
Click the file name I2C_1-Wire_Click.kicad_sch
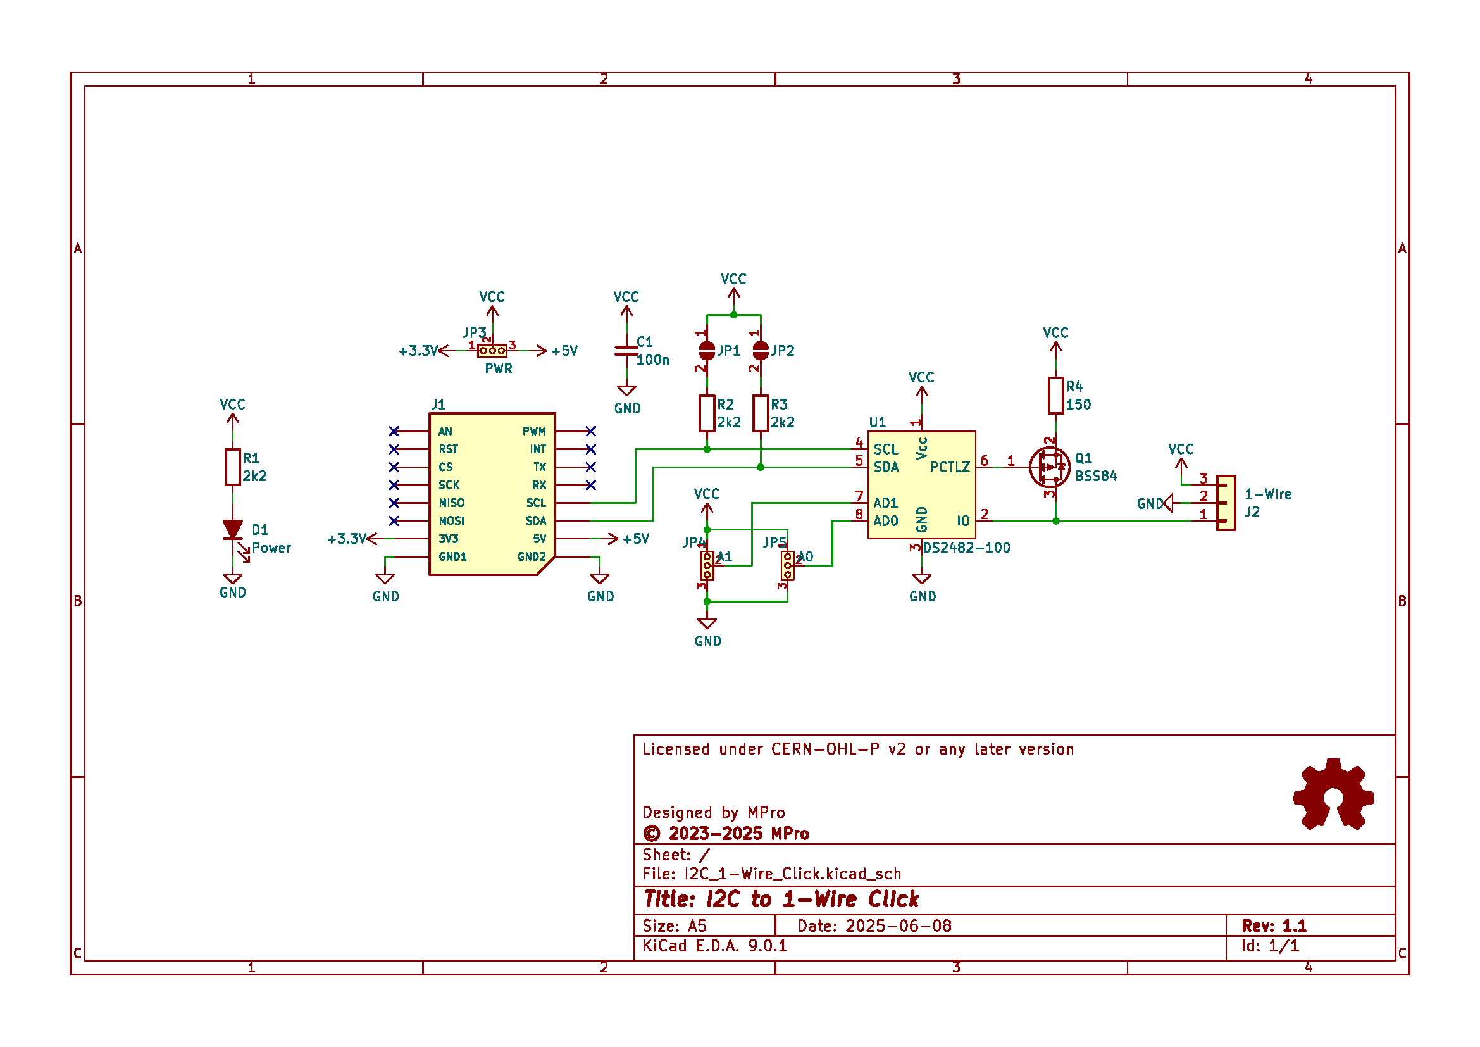[x=793, y=874]
